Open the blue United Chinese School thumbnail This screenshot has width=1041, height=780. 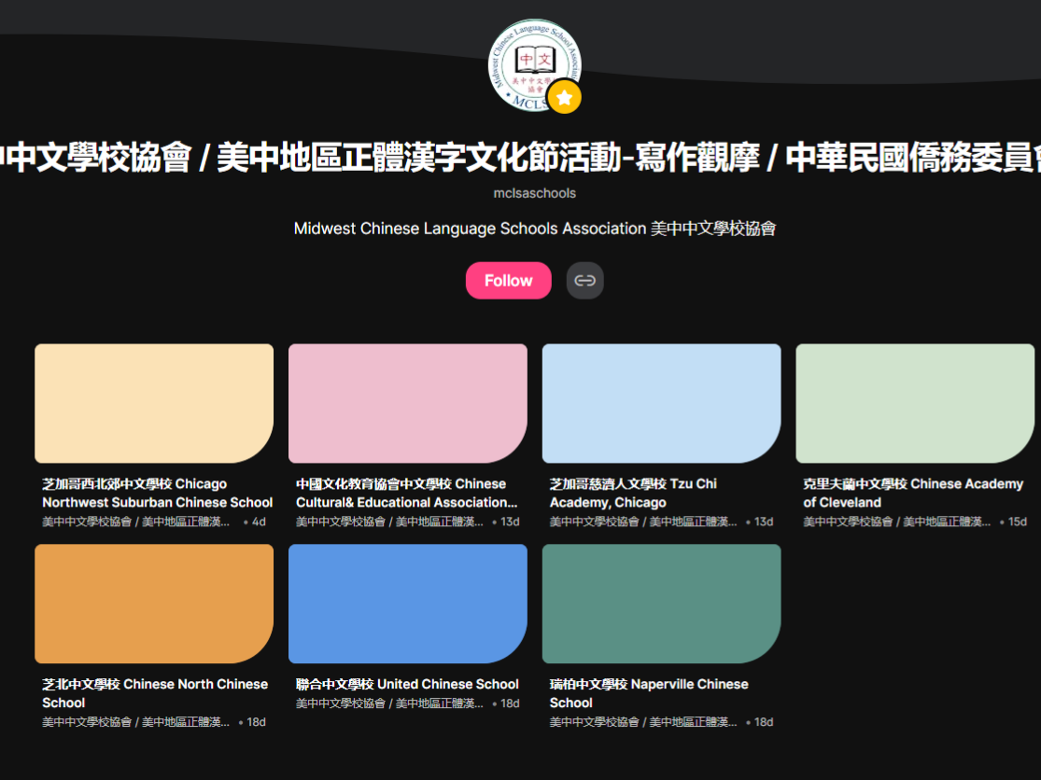pos(407,604)
